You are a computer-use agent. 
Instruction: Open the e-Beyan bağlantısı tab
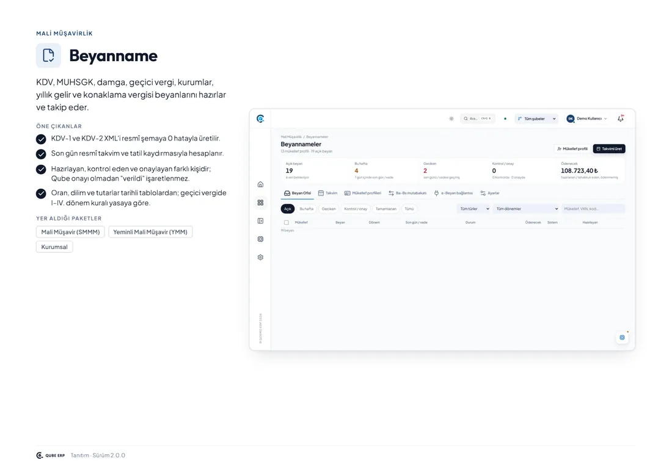coord(453,193)
